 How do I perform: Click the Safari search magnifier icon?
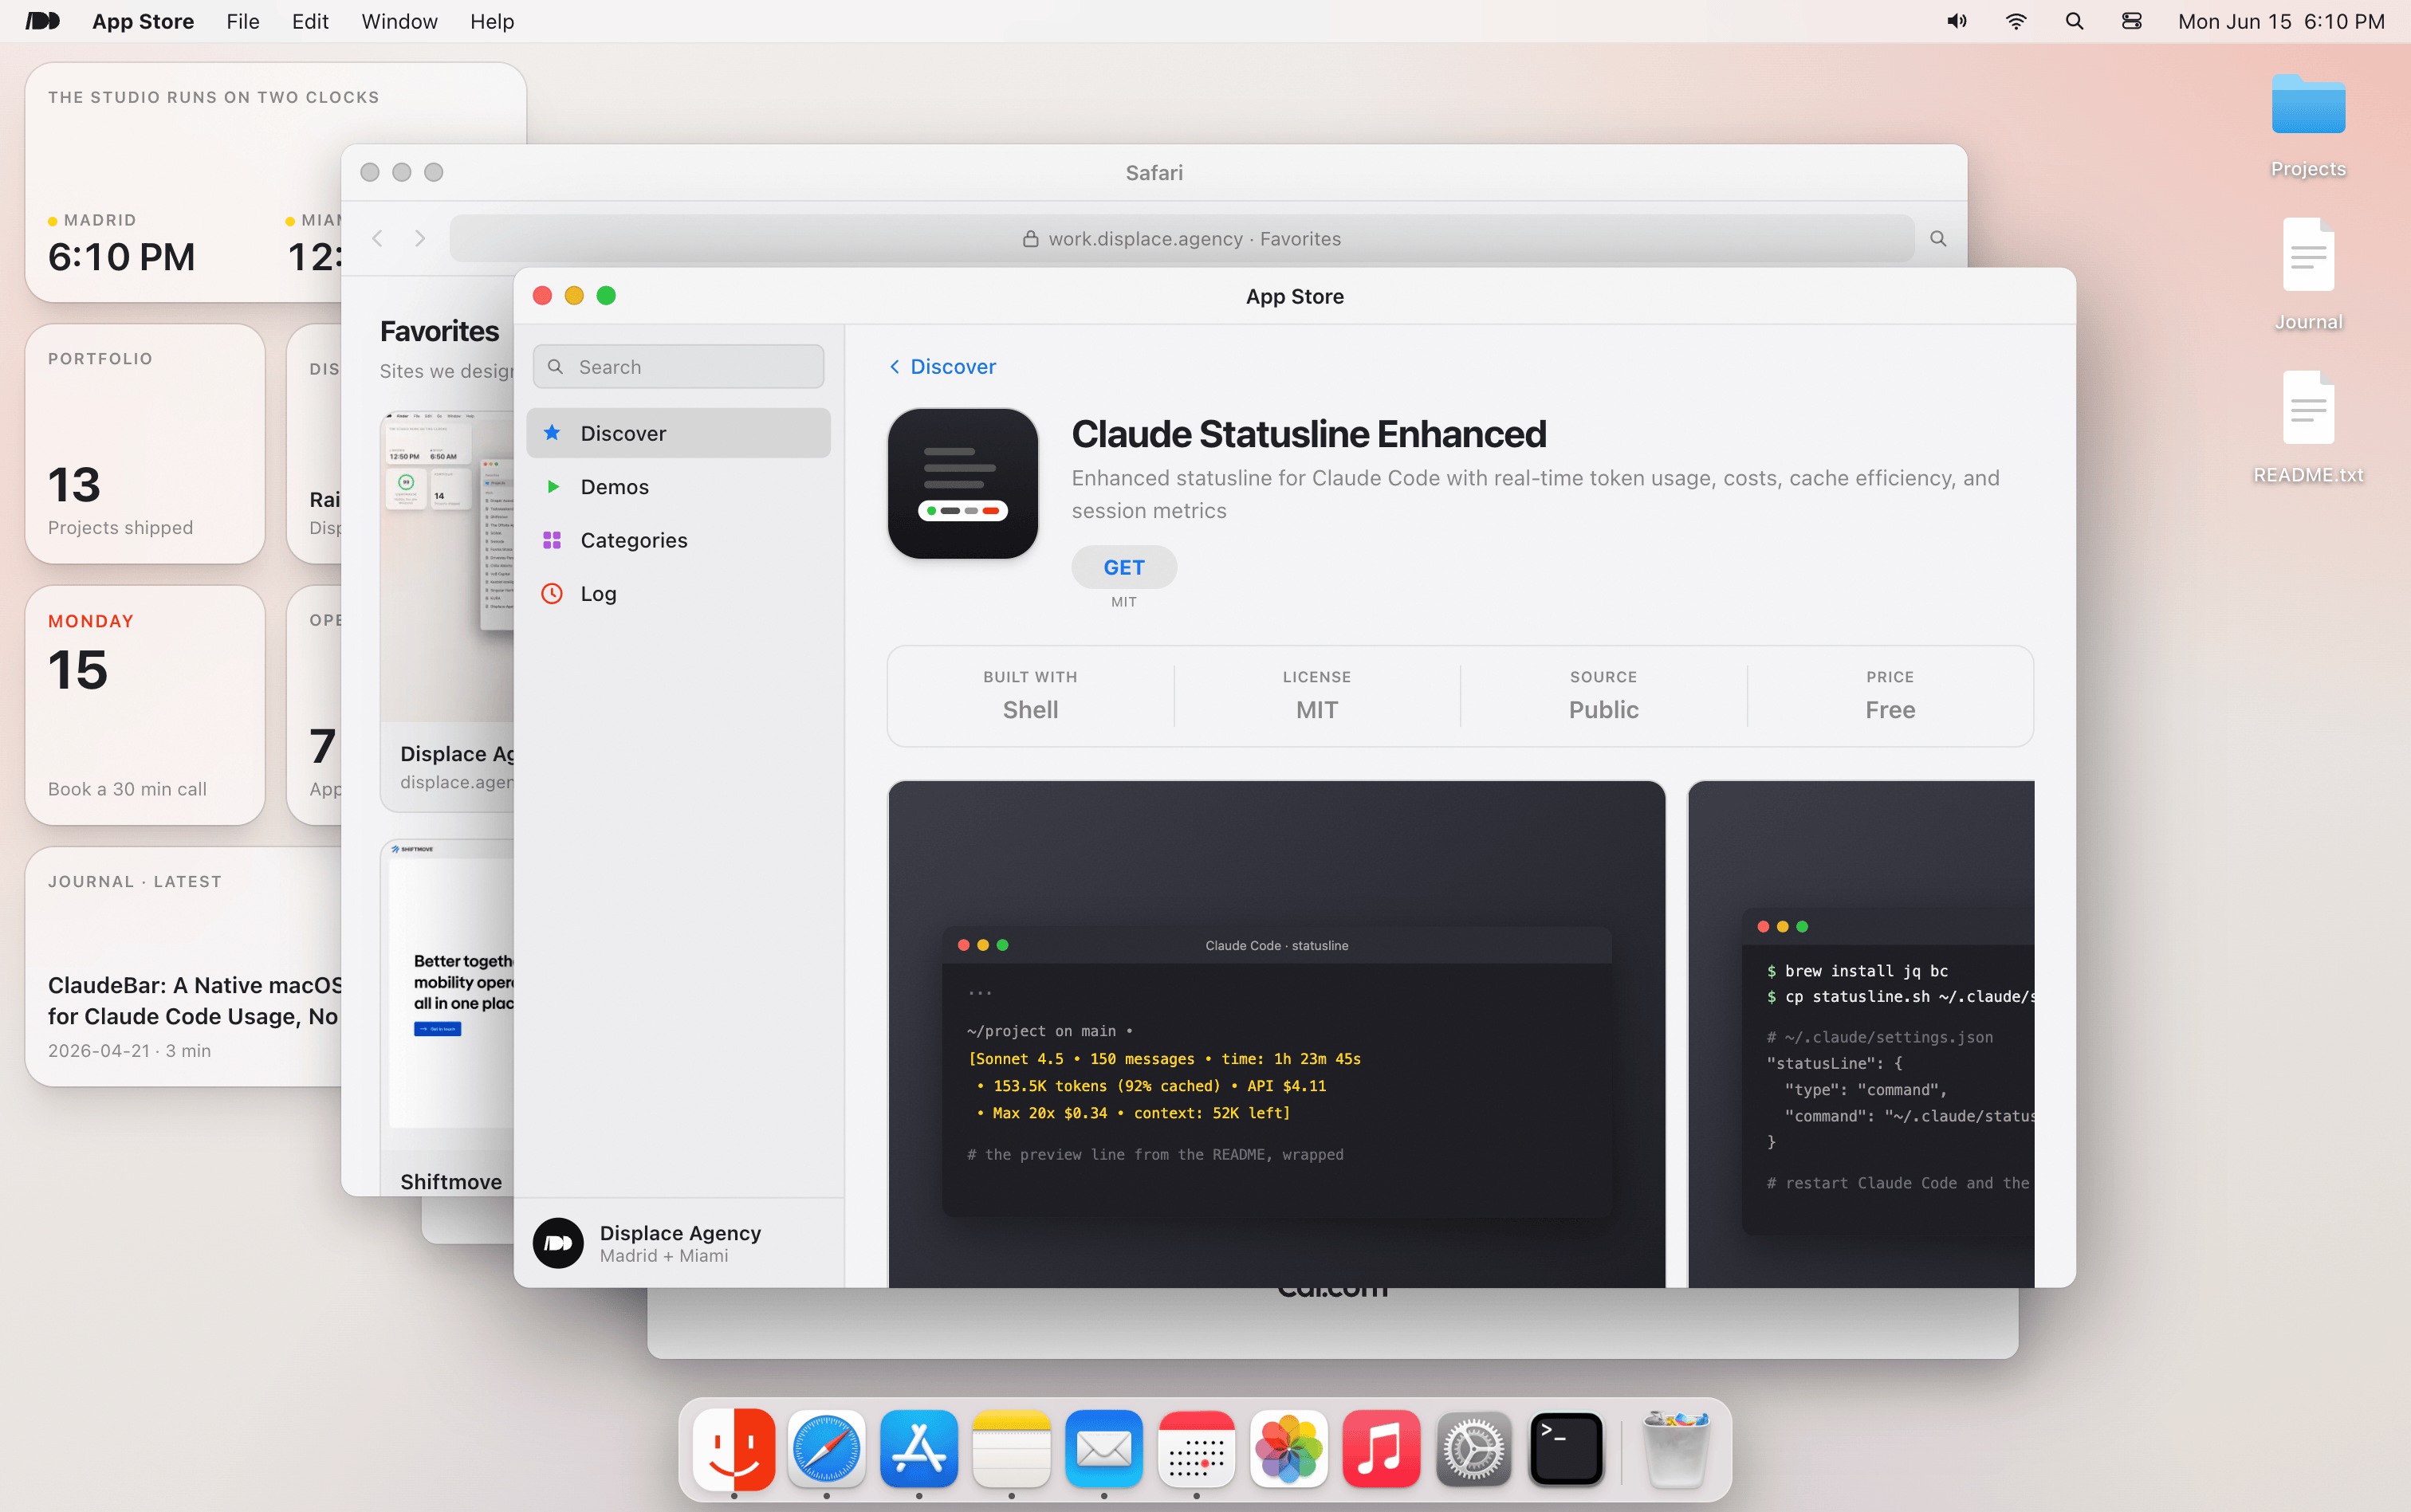point(1938,238)
